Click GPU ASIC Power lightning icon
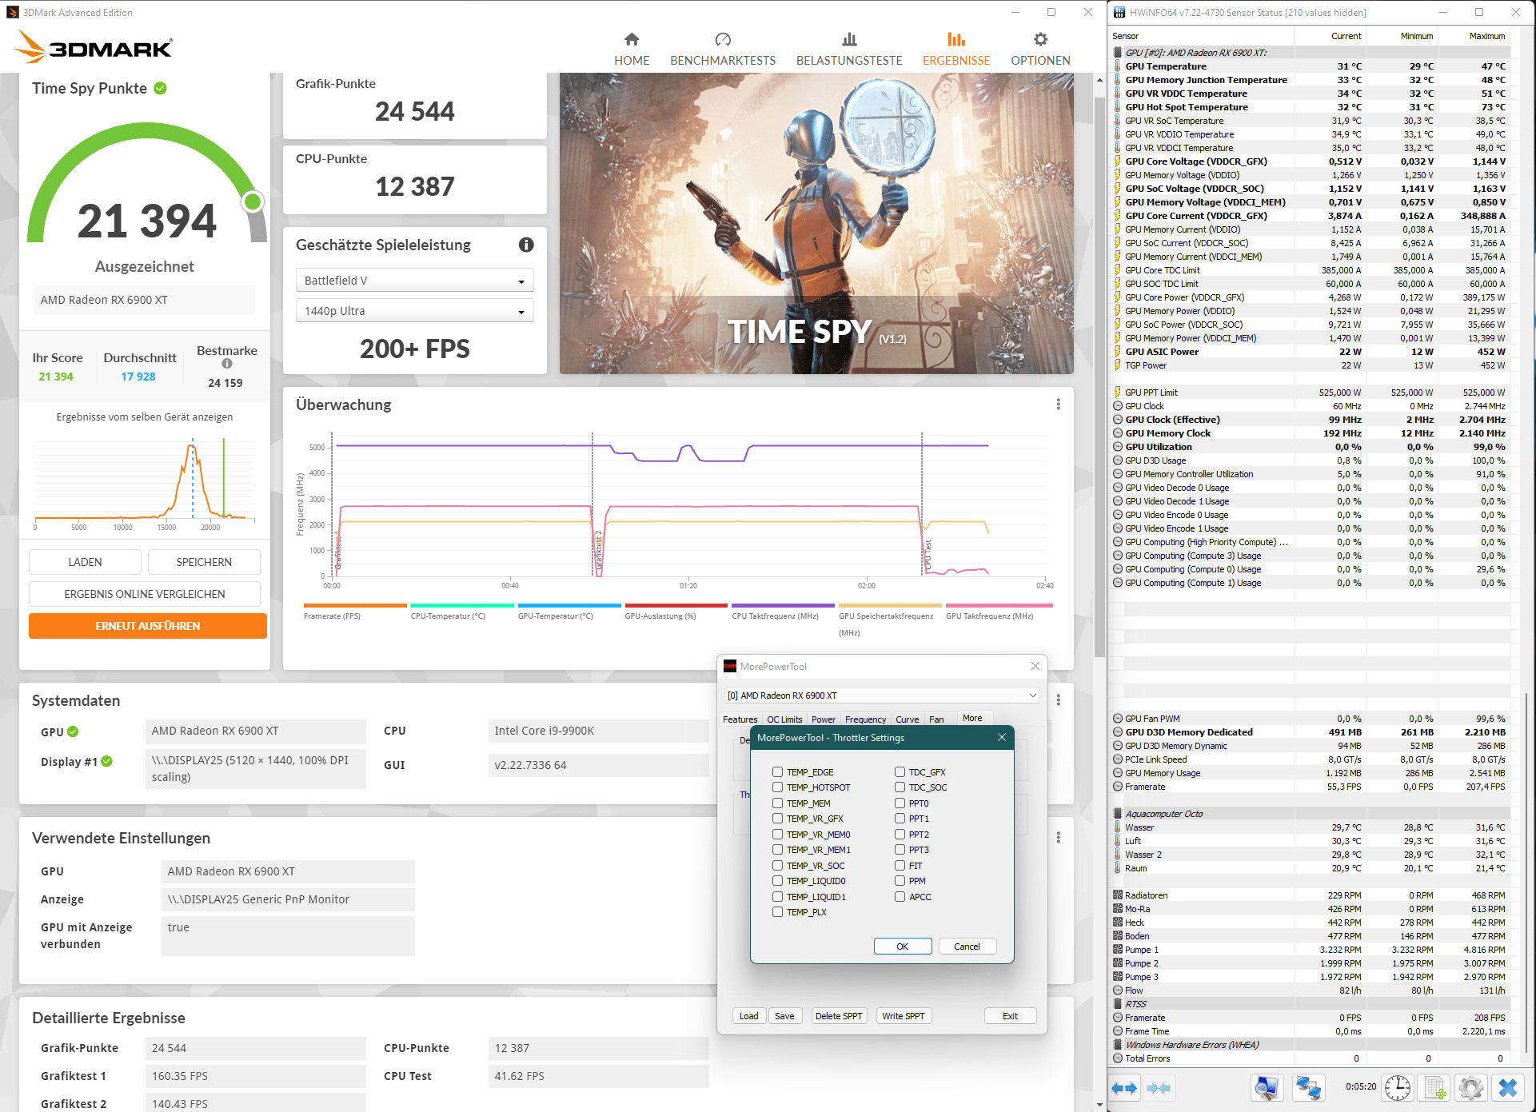1536x1112 pixels. 1118,352
